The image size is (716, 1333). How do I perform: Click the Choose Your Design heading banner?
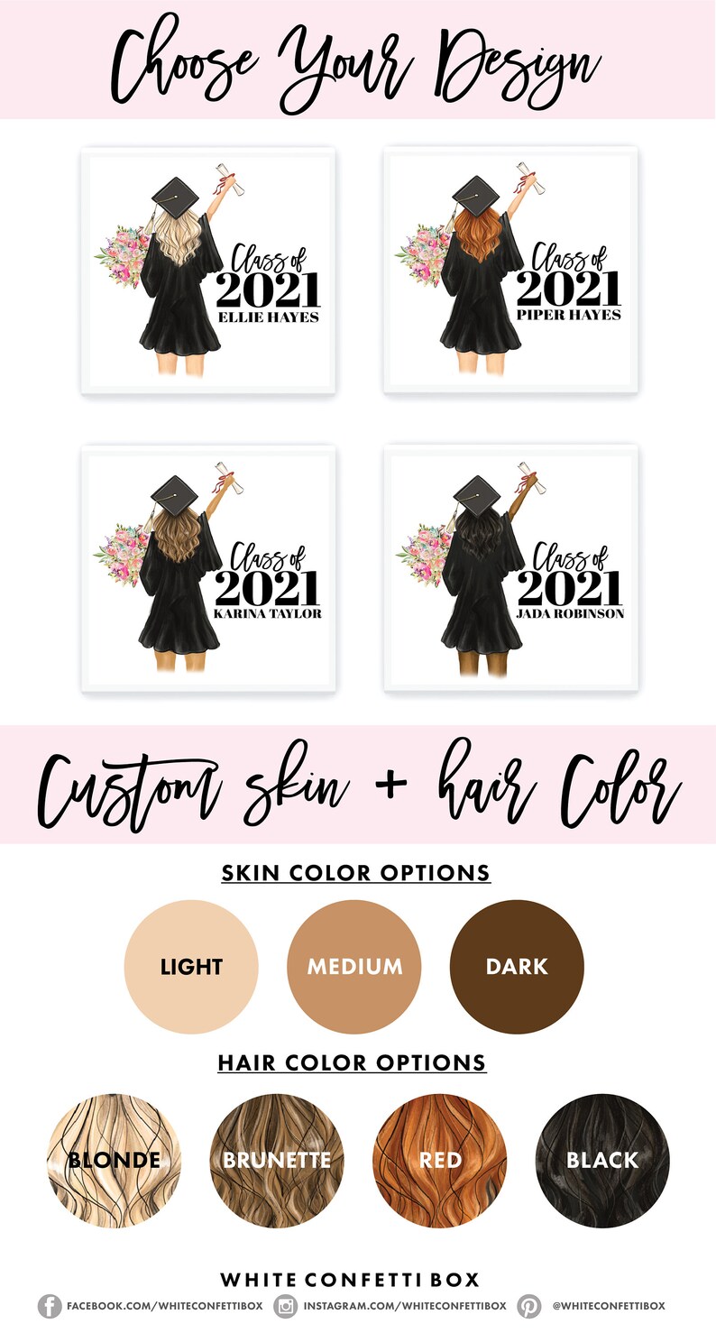(358, 60)
